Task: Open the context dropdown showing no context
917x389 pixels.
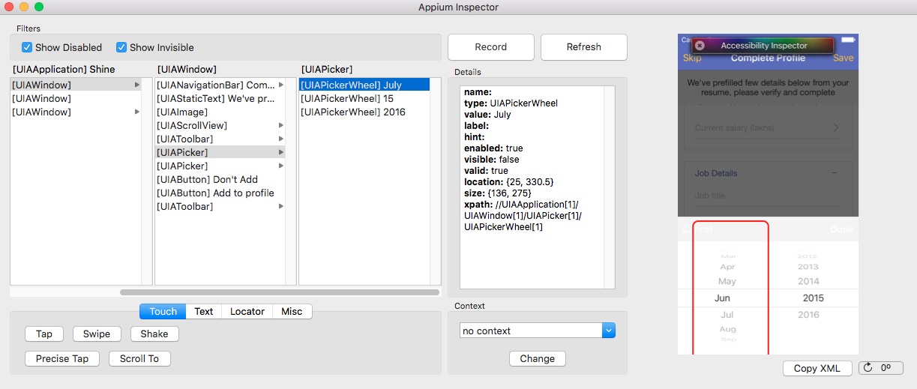Action: click(537, 331)
